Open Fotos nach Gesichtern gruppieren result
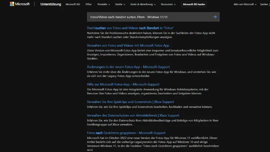Screen dimensions: 270x152 pyautogui.click(x=126, y=133)
